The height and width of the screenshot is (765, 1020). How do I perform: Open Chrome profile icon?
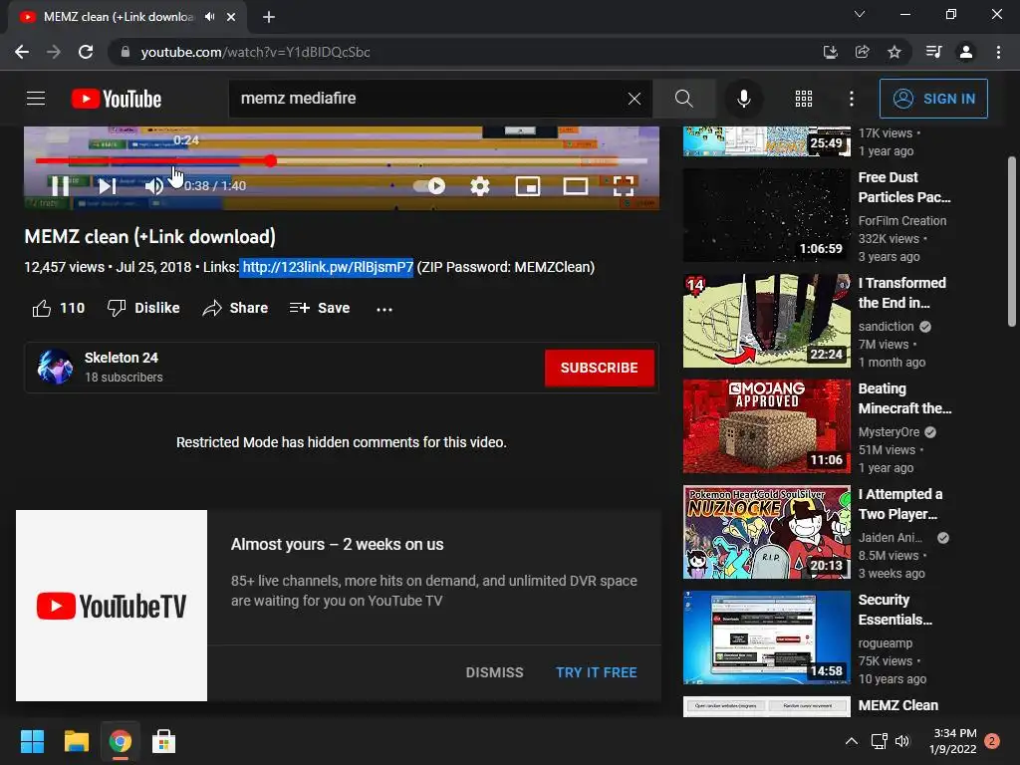coord(966,52)
